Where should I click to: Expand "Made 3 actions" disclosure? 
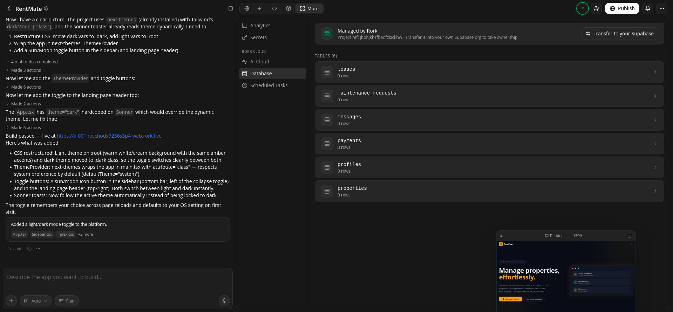click(23, 70)
